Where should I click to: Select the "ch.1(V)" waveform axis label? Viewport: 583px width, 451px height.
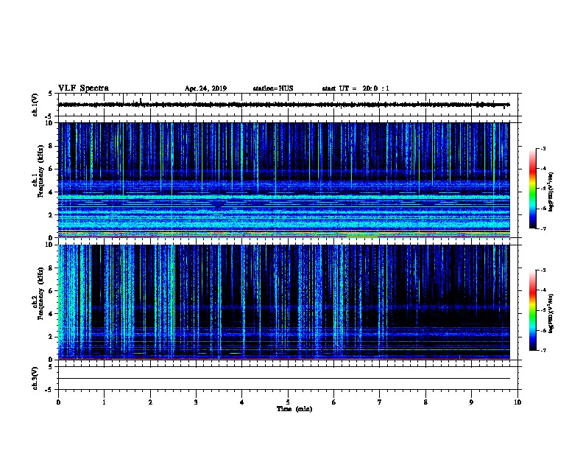[35, 105]
